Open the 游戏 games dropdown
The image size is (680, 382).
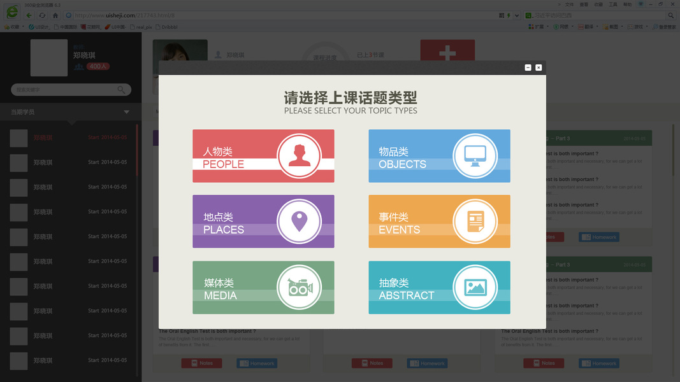pos(638,27)
